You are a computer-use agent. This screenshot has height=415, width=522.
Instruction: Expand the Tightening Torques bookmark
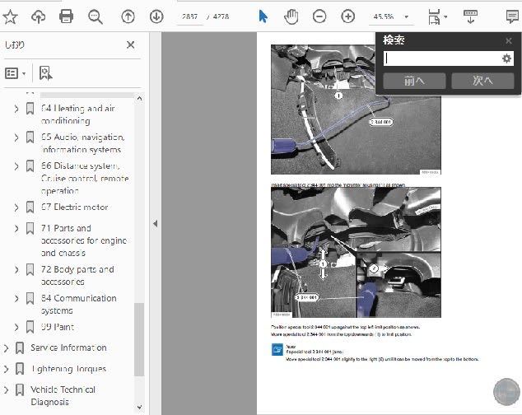coord(6,369)
